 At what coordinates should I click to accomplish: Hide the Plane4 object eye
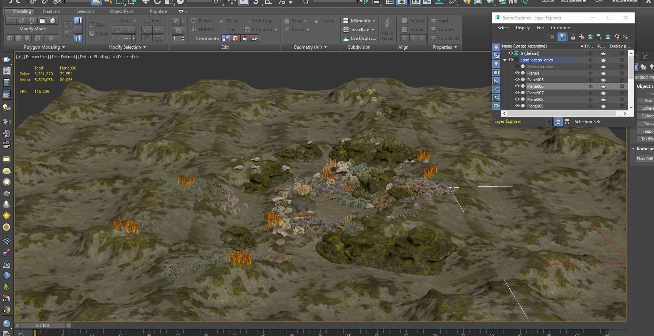pyautogui.click(x=517, y=73)
